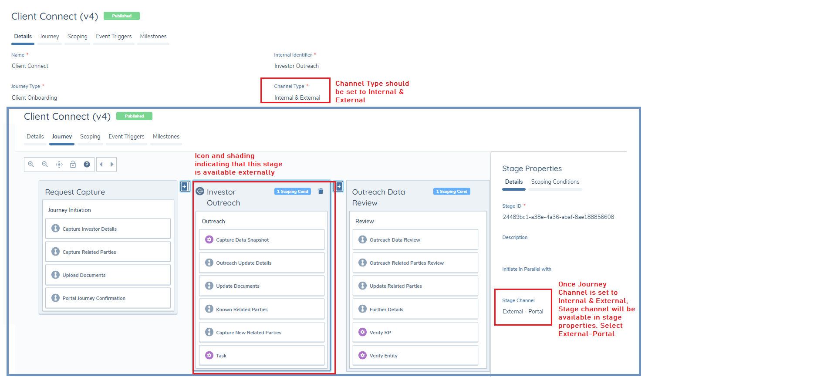
Task: Click the Upload Documents task icon
Action: pos(55,275)
